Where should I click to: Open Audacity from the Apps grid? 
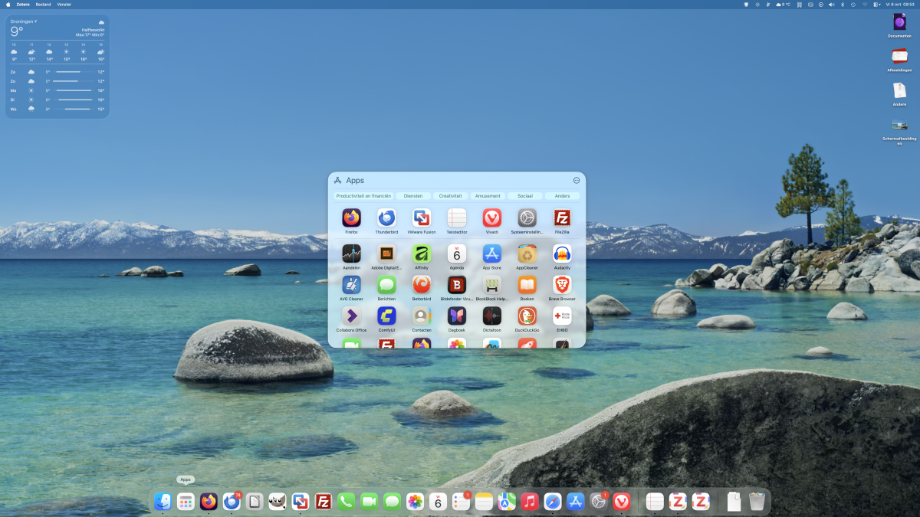click(x=562, y=254)
